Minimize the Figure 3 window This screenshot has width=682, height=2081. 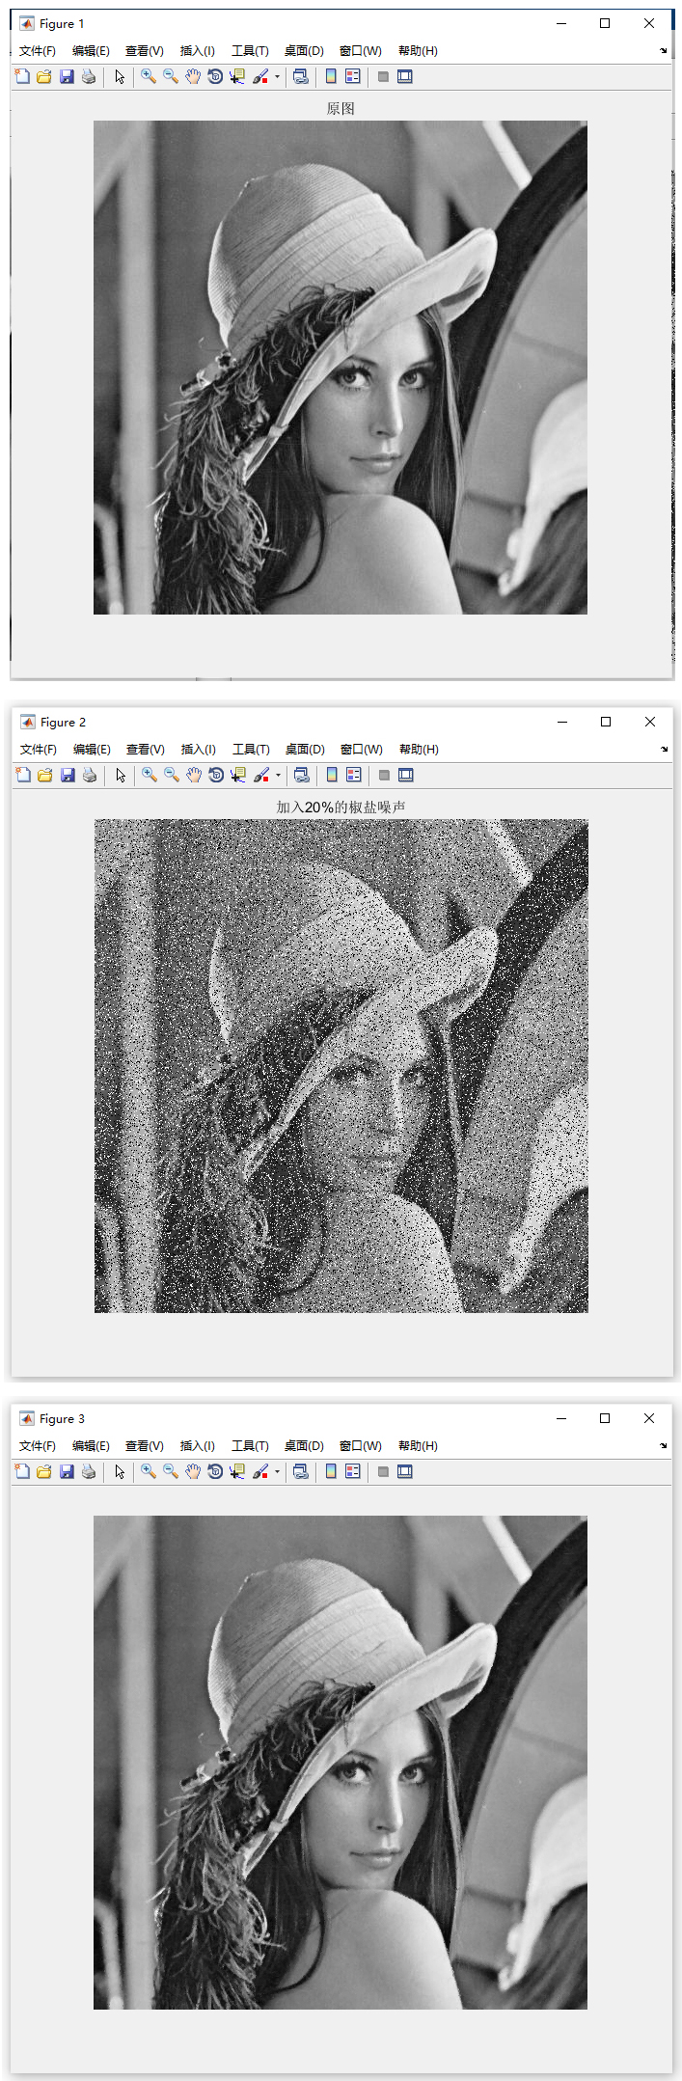point(560,1418)
